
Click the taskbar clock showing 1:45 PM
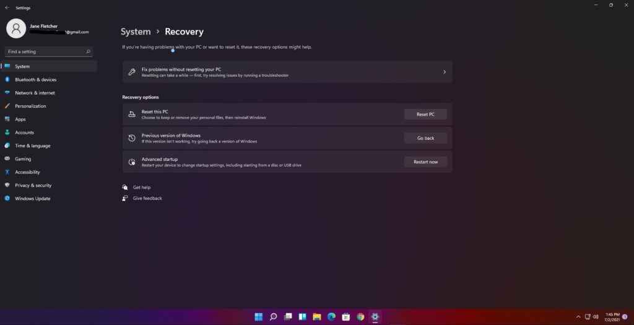[612, 317]
